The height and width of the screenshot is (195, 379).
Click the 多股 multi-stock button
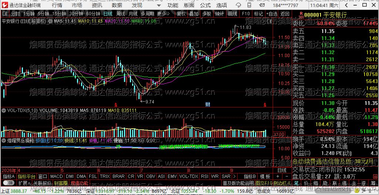point(207,14)
